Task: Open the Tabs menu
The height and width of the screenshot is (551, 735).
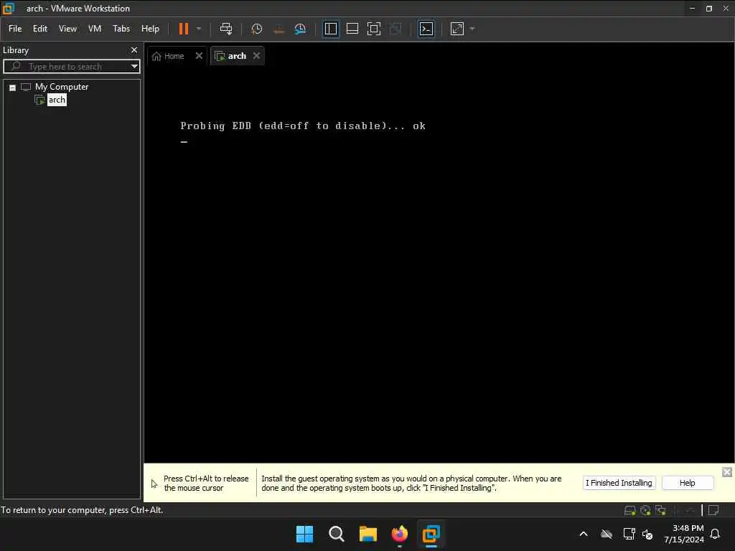Action: point(121,29)
